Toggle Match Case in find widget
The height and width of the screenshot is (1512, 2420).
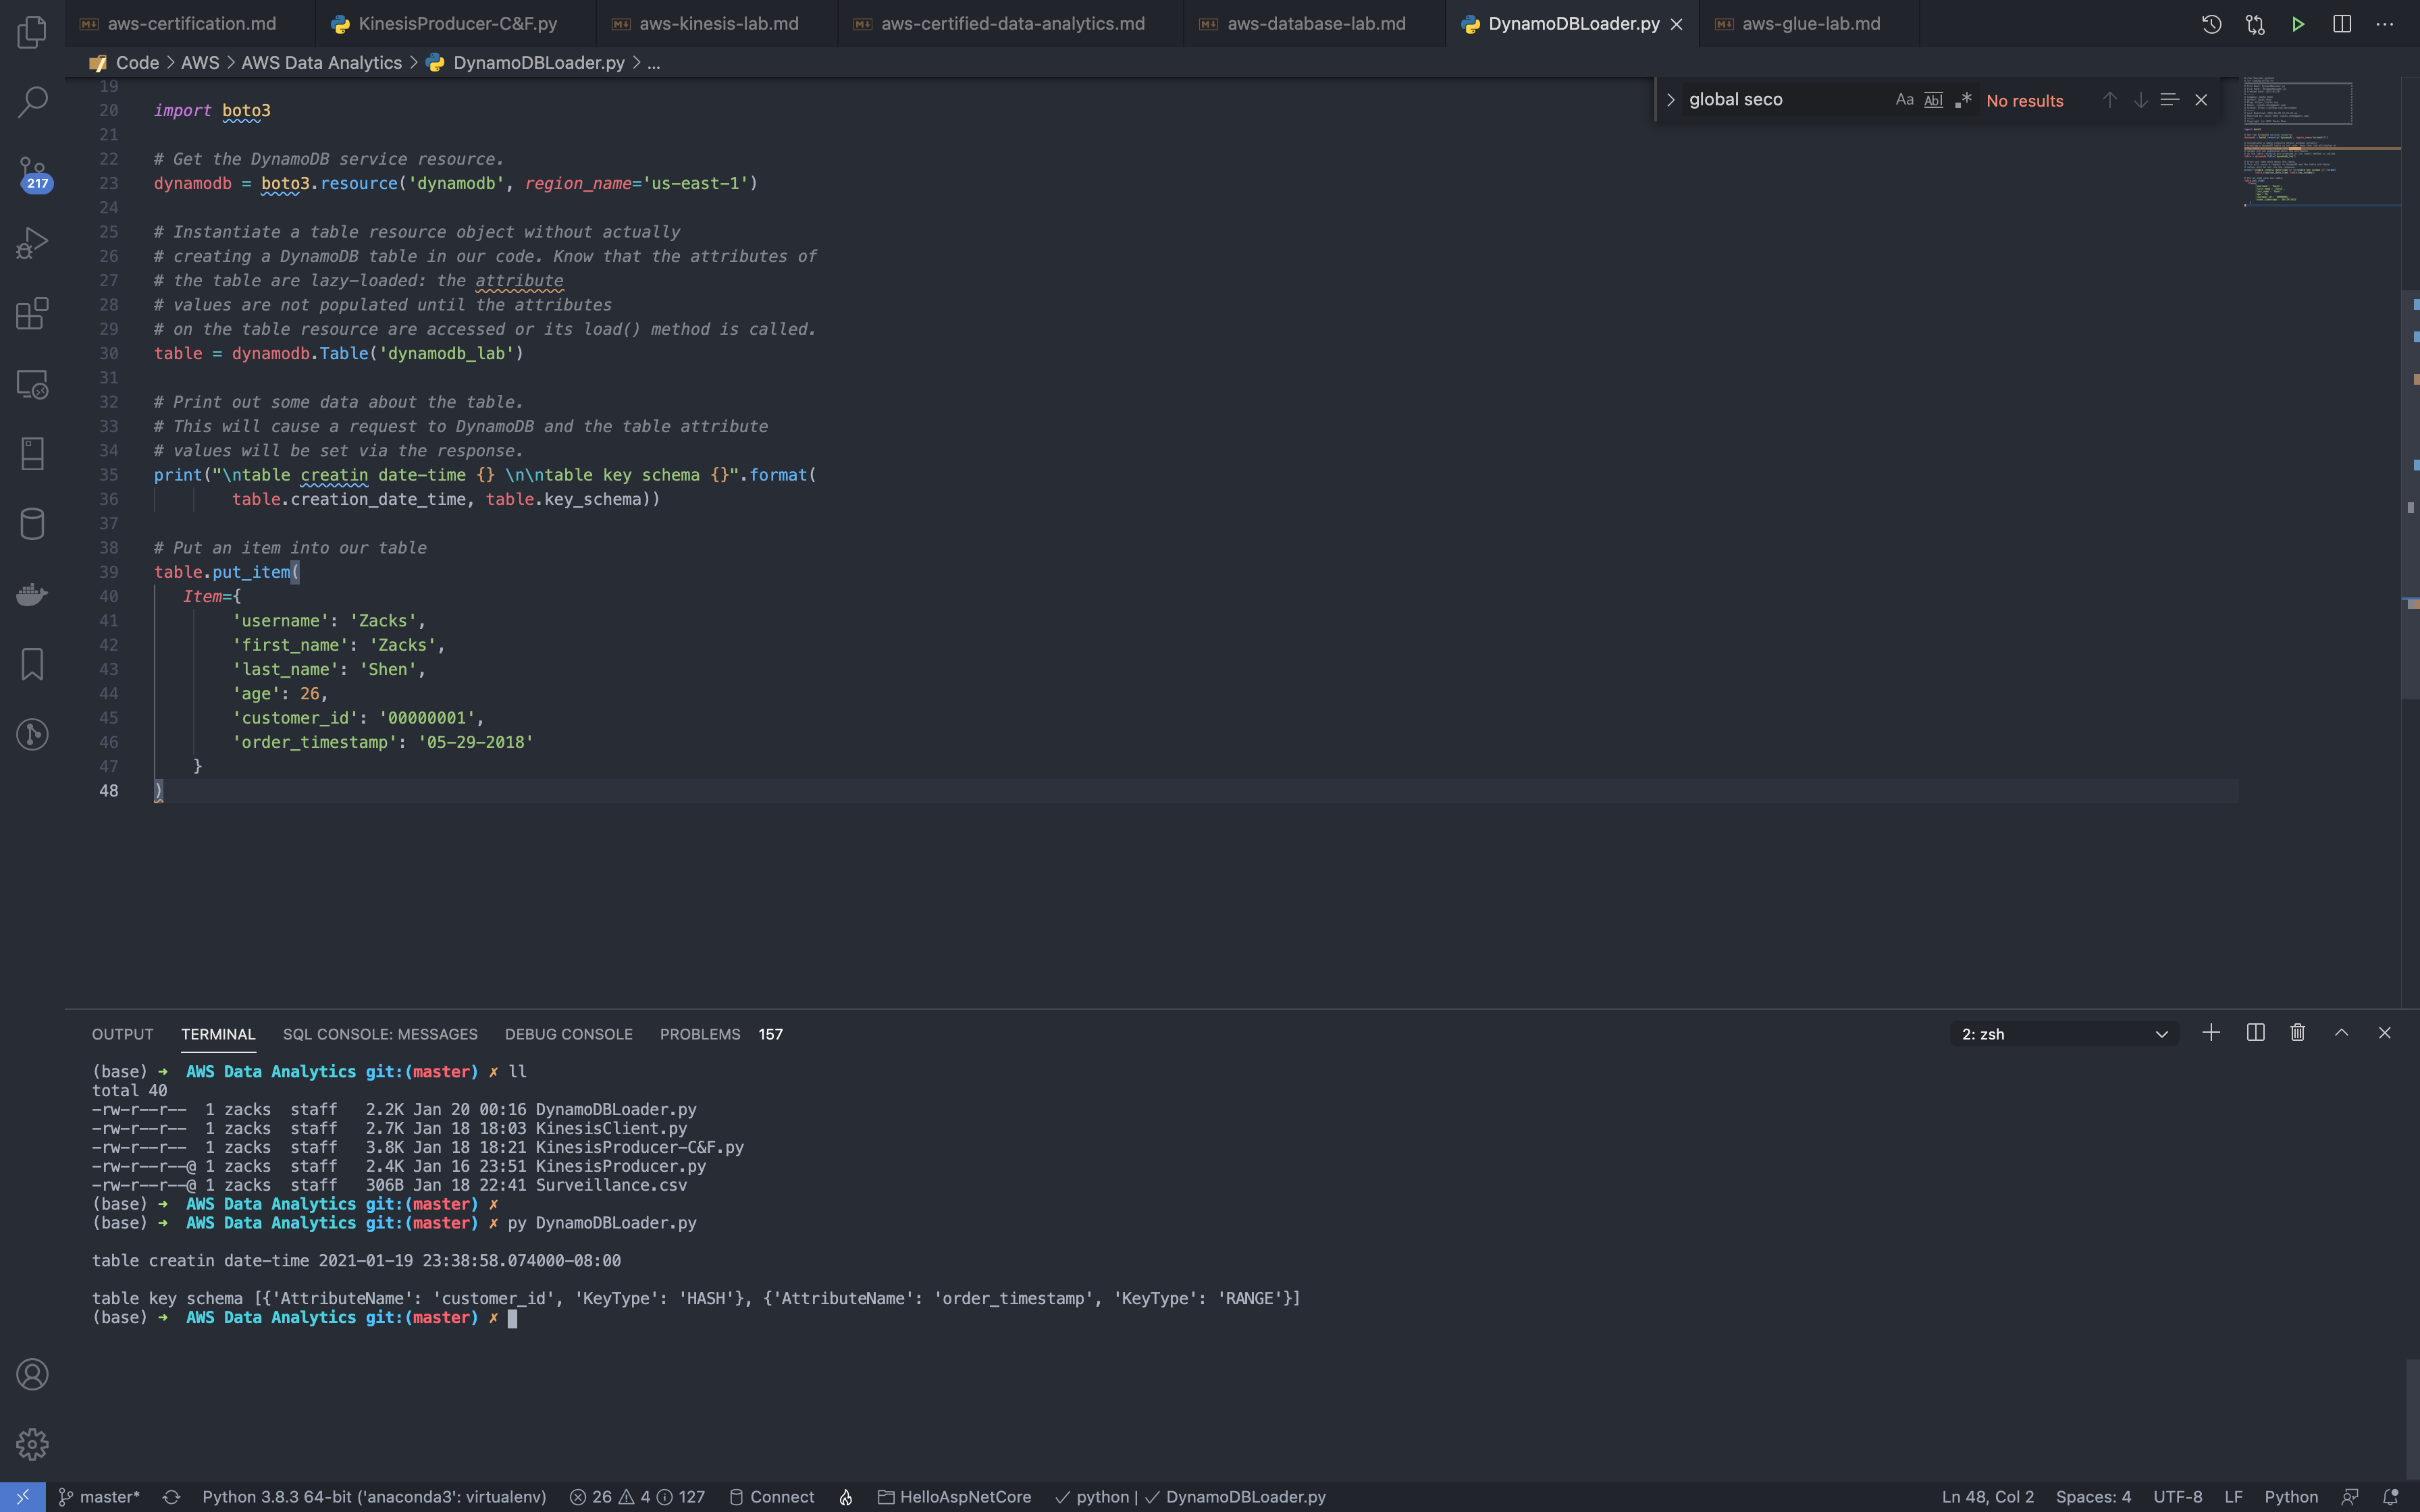coord(1904,100)
